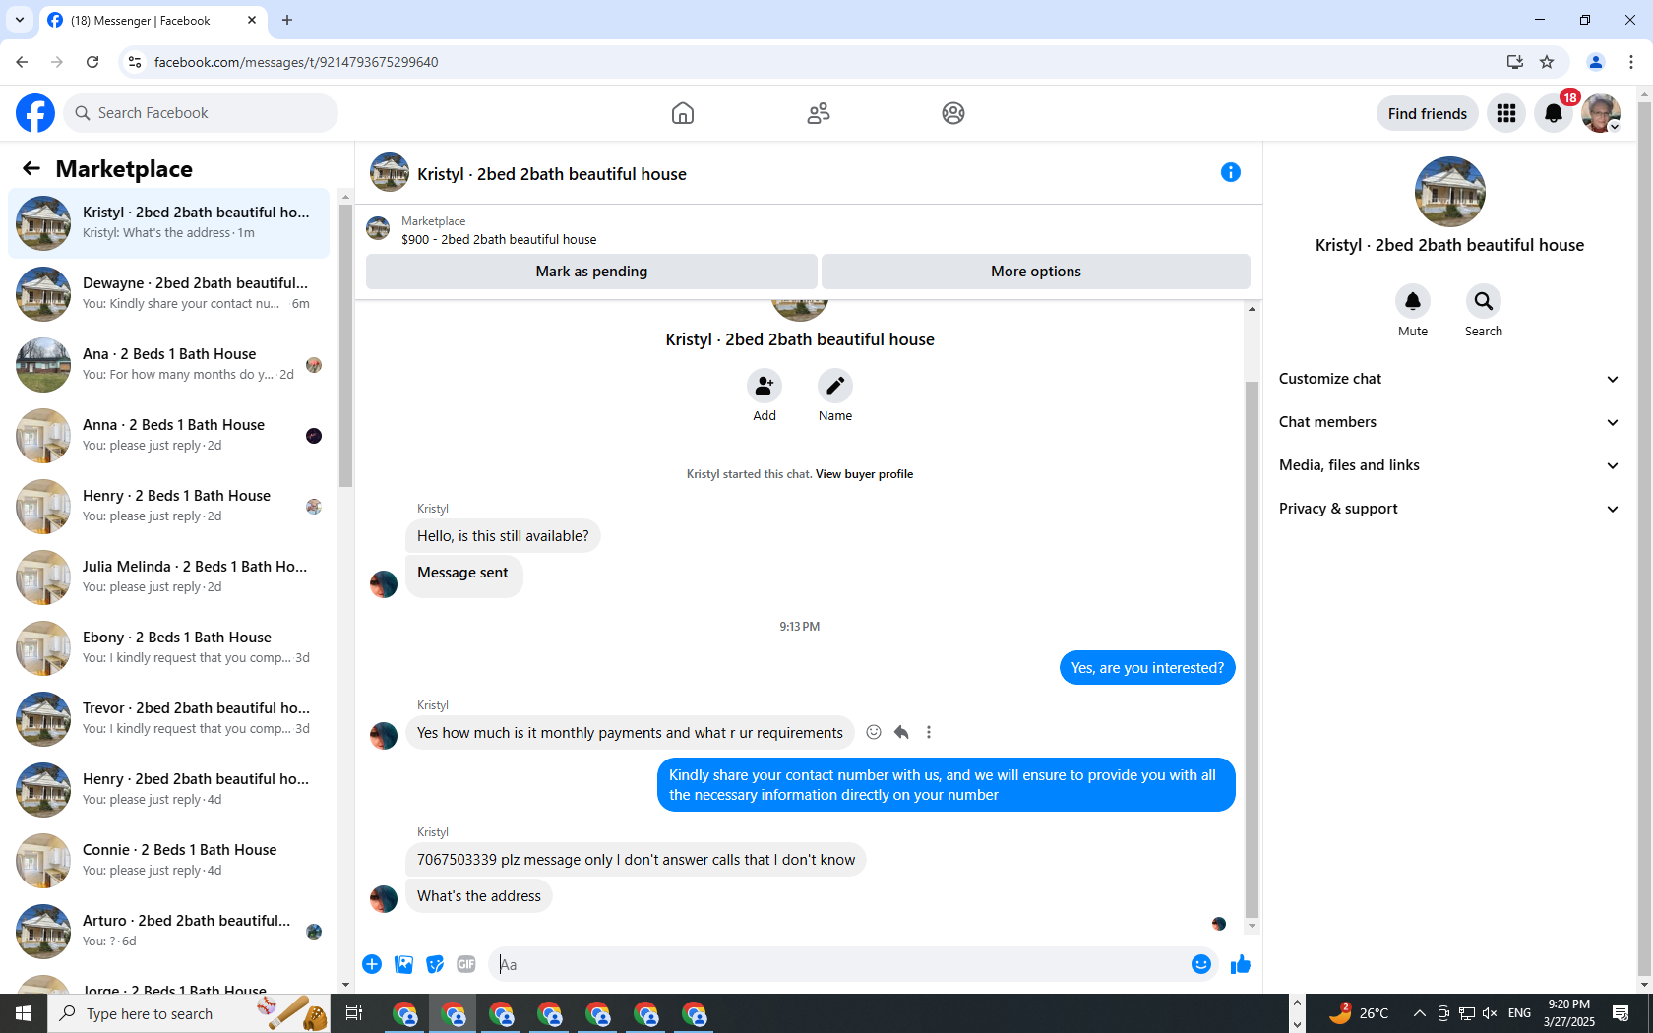Screen dimensions: 1653x1033
Task: Edit chat name with the pencil icon
Action: 835,386
